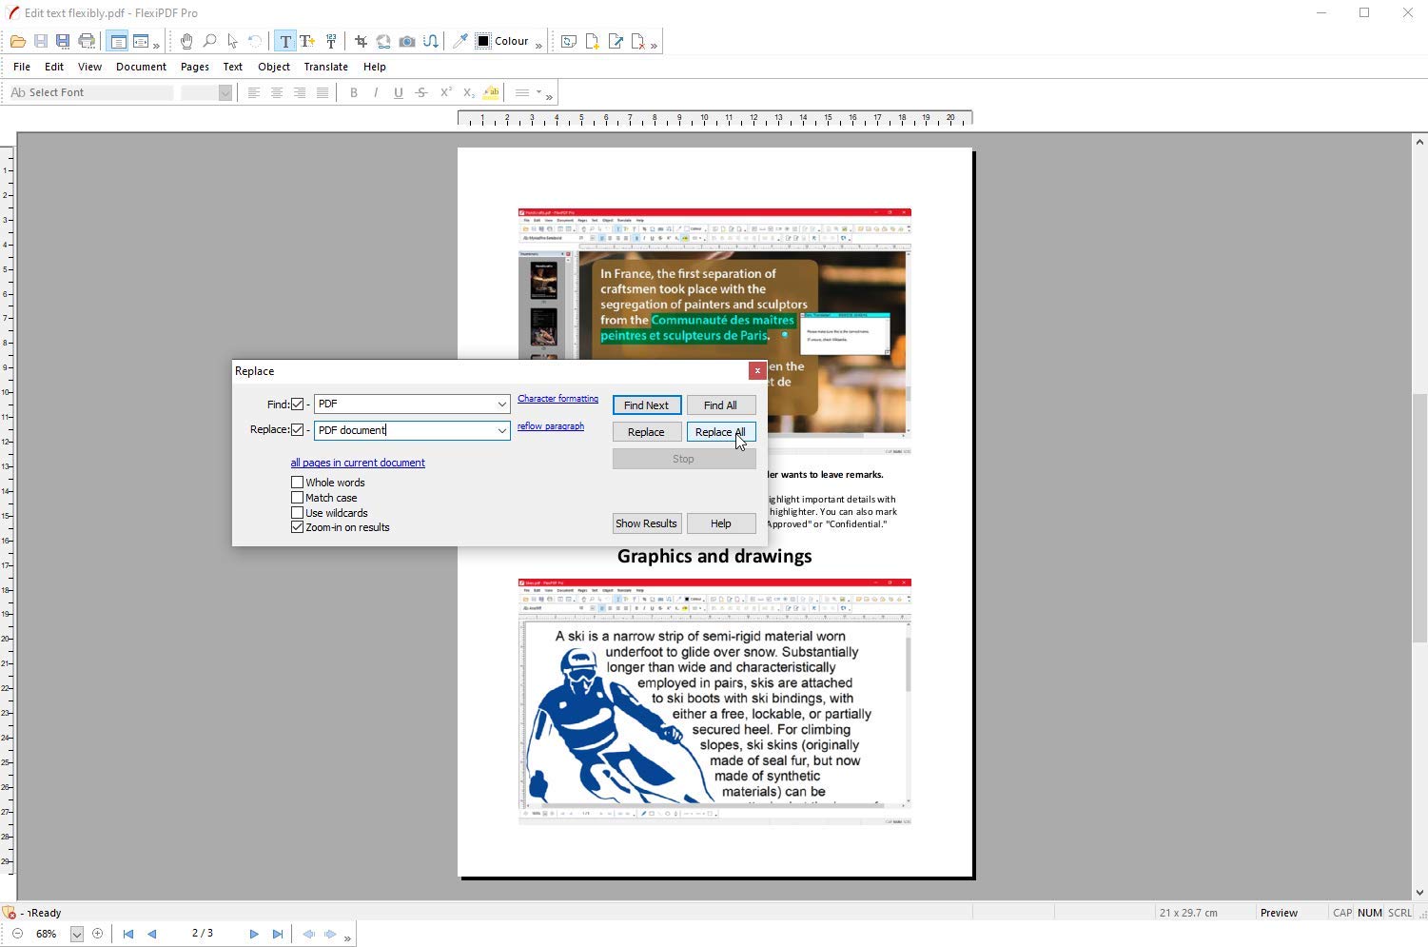This screenshot has width=1428, height=947.
Task: Pick the eyedropper tool
Action: (x=460, y=41)
